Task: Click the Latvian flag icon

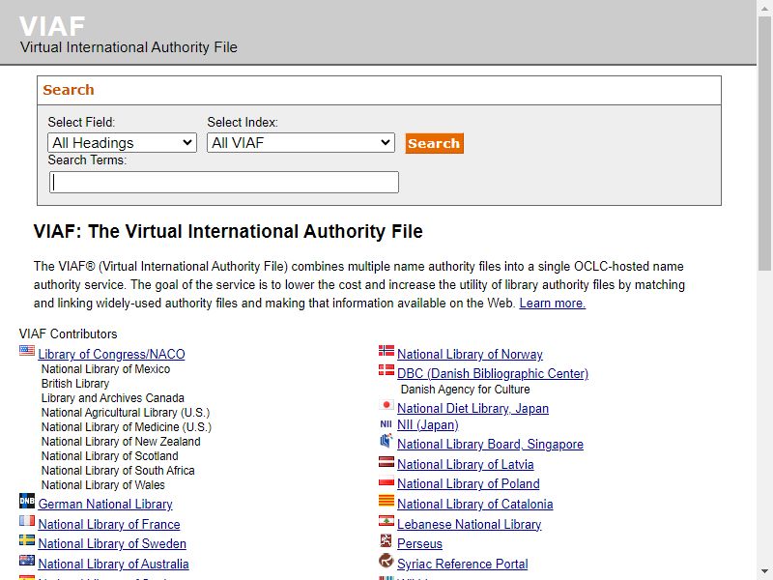Action: pyautogui.click(x=386, y=462)
